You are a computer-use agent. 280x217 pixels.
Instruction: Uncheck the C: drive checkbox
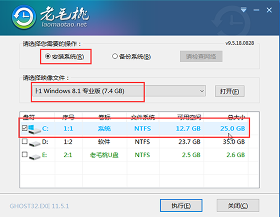click(x=25, y=128)
